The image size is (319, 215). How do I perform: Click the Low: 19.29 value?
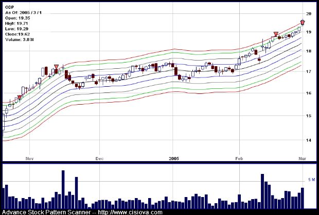point(16,29)
